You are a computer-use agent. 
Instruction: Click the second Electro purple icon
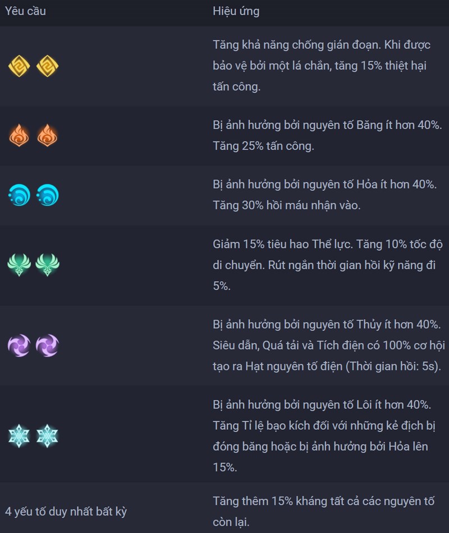(47, 346)
